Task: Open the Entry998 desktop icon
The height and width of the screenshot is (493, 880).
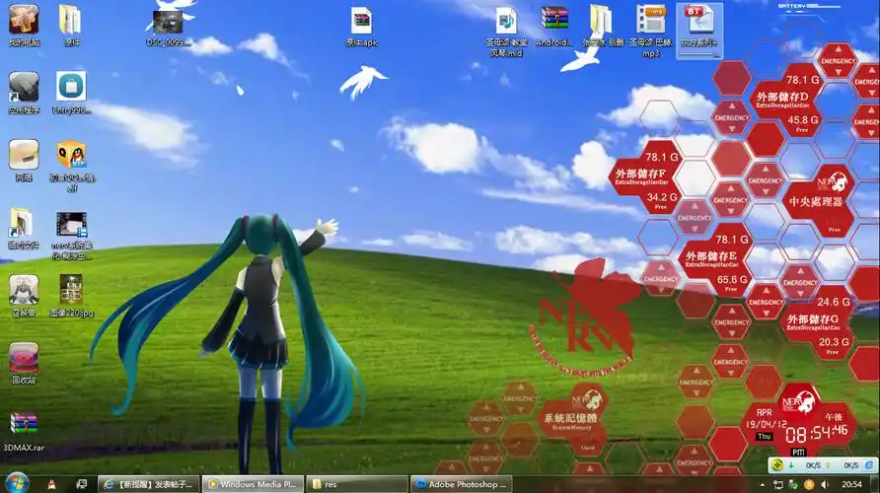Action: click(x=71, y=87)
